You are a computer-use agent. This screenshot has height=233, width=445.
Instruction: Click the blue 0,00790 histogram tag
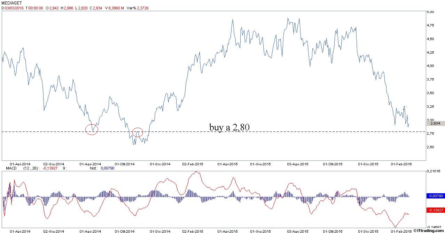coord(435,196)
